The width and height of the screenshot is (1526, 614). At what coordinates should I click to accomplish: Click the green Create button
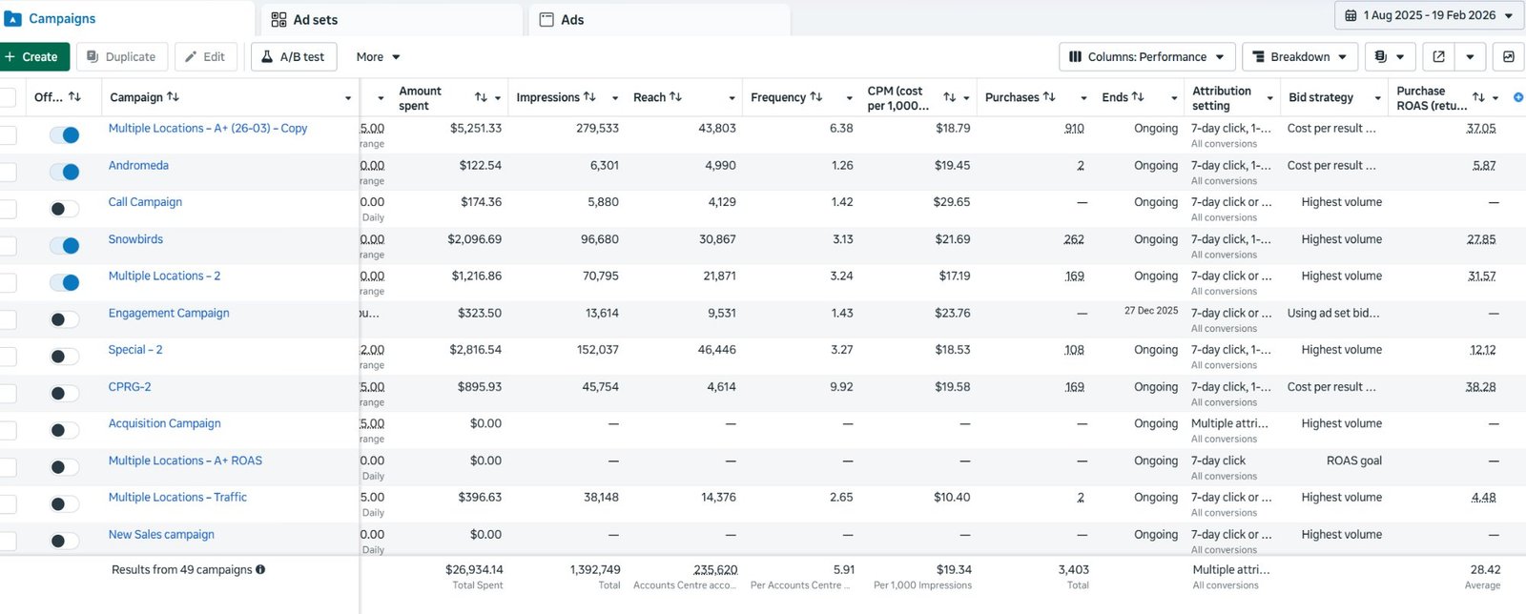click(33, 57)
